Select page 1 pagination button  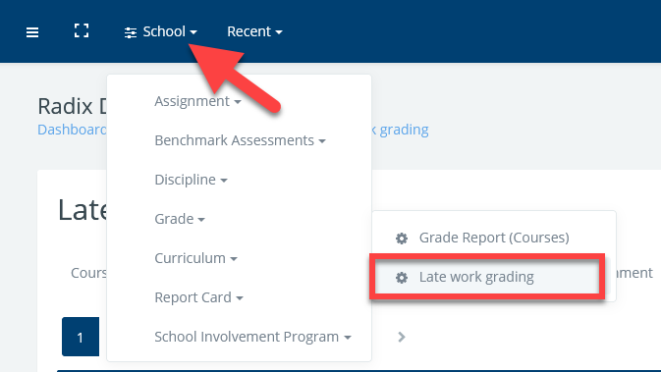click(x=81, y=337)
